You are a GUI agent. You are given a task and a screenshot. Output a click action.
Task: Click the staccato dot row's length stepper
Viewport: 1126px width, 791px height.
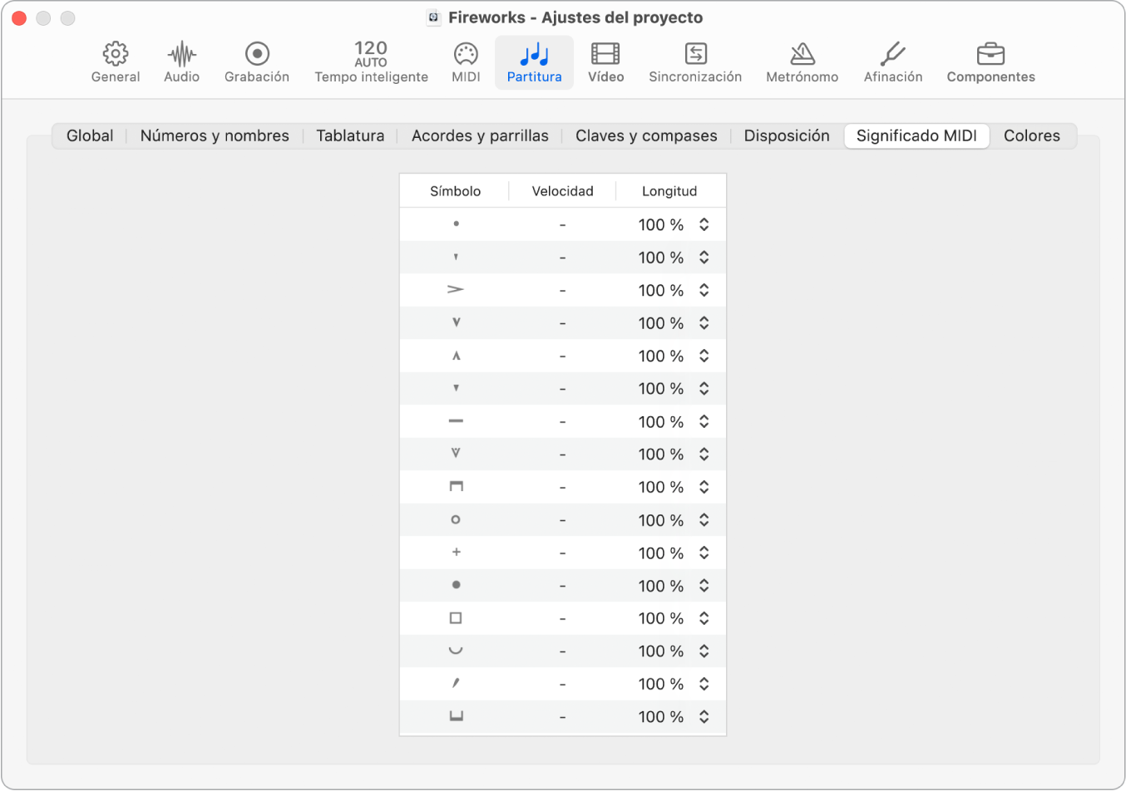pos(704,224)
